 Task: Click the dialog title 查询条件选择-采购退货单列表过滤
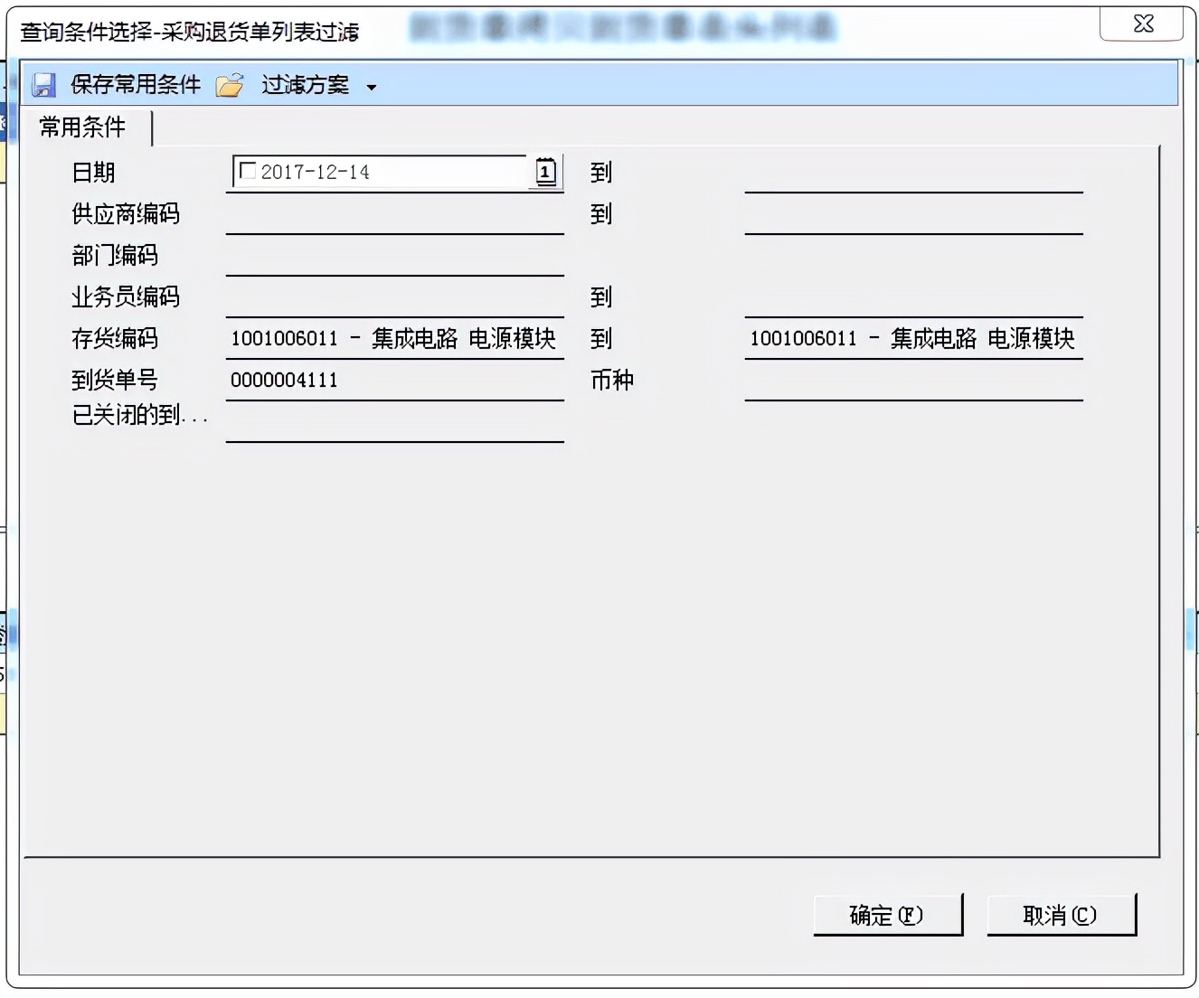pyautogui.click(x=190, y=32)
